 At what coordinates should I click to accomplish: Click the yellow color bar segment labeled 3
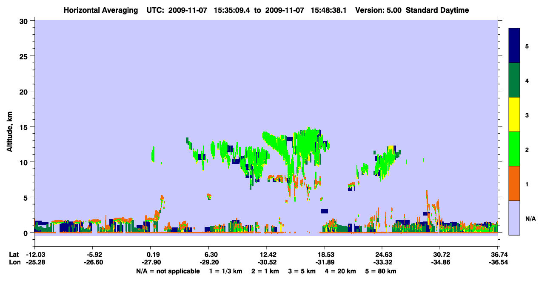(514, 115)
